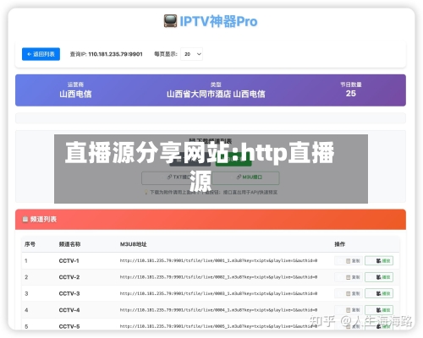423x338 pixels.
Task: Play CCTV-3 with the 播放 button
Action: pos(379,293)
